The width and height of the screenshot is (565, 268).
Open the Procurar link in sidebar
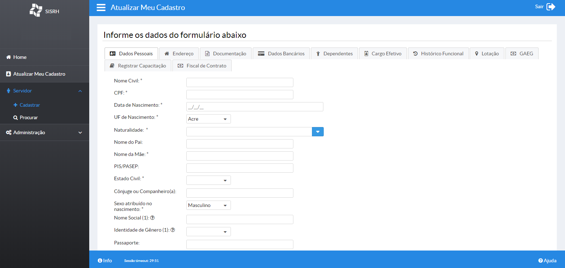coord(29,117)
